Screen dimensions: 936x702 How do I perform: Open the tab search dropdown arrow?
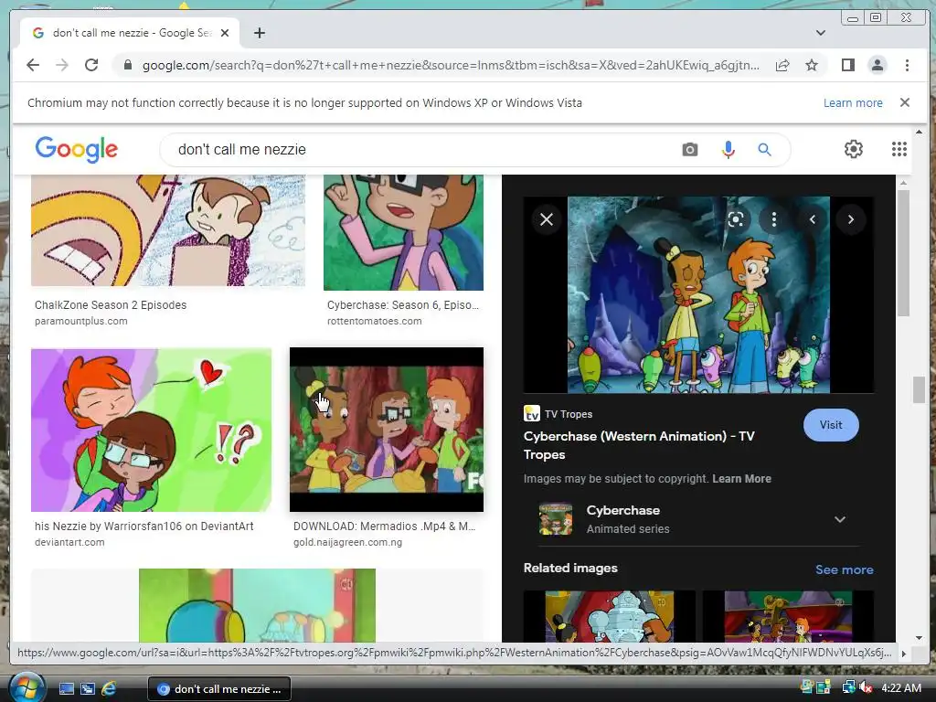tap(821, 33)
